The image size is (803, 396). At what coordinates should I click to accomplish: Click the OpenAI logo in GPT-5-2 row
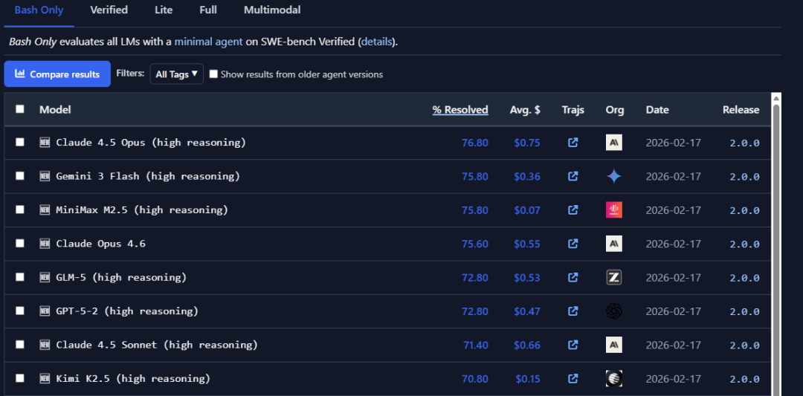coord(614,311)
